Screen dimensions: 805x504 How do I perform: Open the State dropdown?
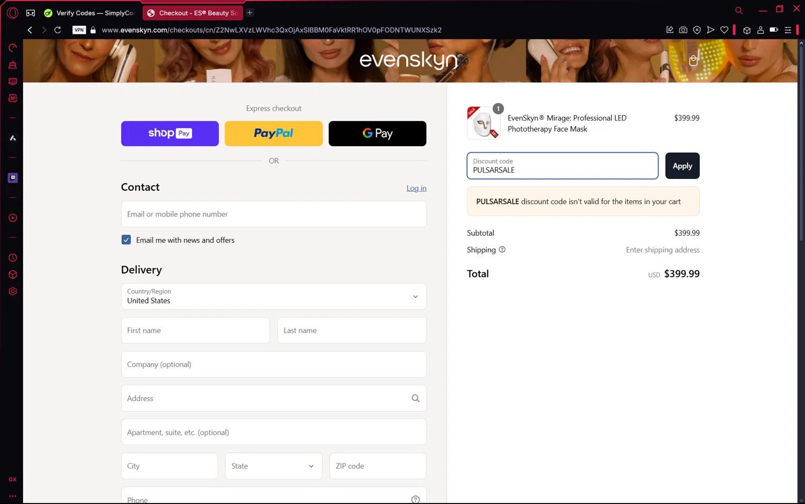coord(274,466)
